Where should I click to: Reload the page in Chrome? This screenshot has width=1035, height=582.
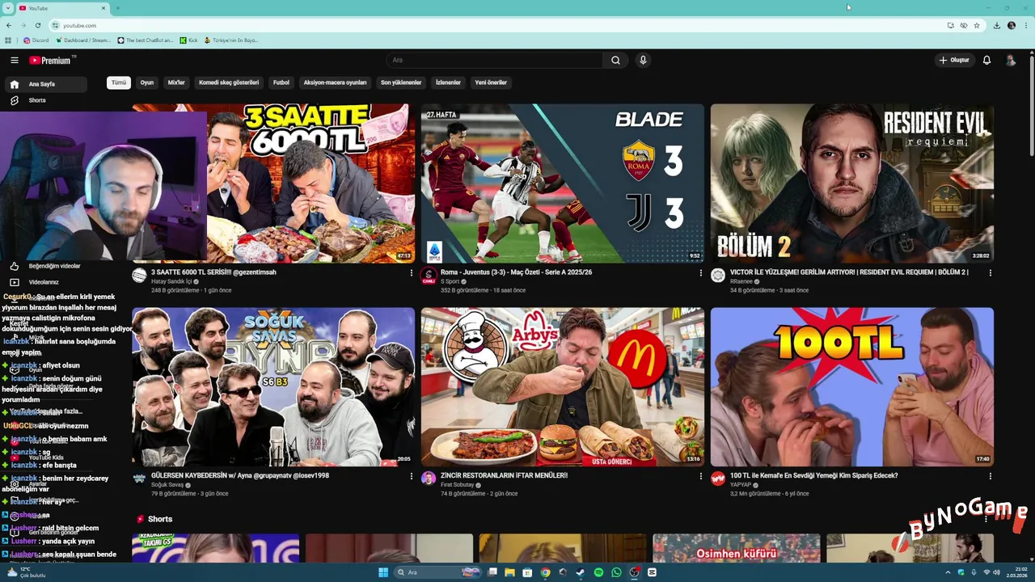[37, 25]
